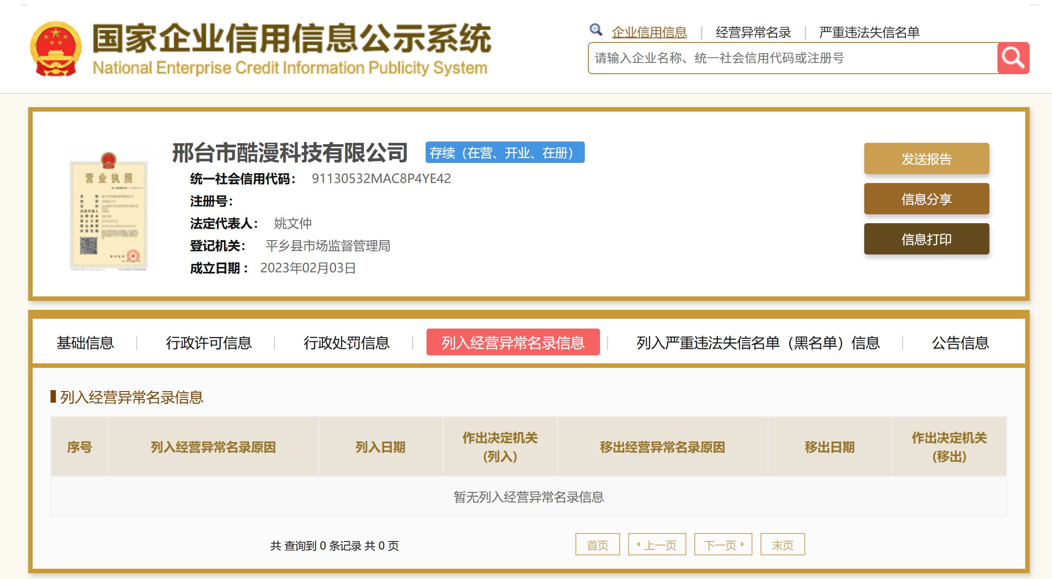Switch to the 公告信息 tab

[960, 342]
